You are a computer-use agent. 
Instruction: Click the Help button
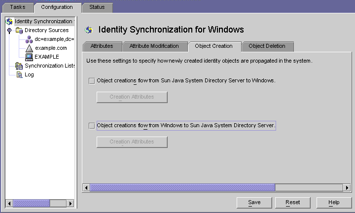click(334, 203)
